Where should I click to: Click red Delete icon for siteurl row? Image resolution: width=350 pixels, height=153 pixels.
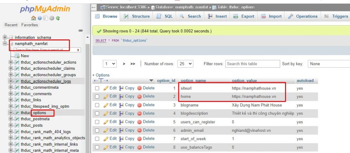(139, 88)
